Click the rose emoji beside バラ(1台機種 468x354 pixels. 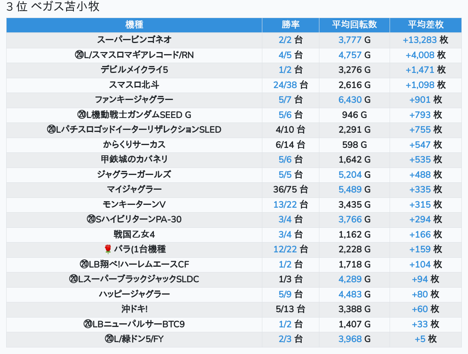108,249
